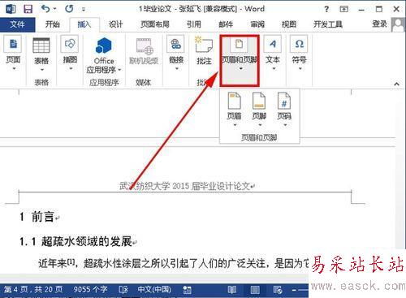Click the word count 9055 个字

coord(90,289)
